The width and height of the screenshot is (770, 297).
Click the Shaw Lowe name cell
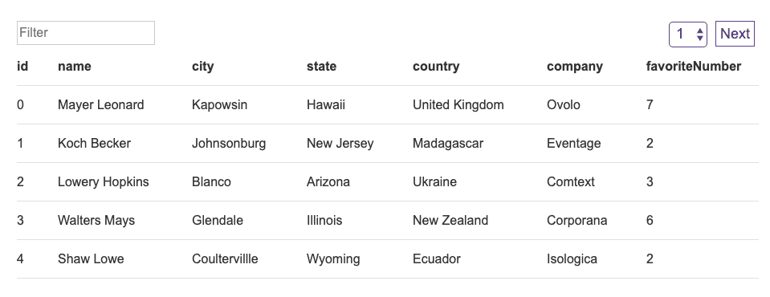point(91,258)
